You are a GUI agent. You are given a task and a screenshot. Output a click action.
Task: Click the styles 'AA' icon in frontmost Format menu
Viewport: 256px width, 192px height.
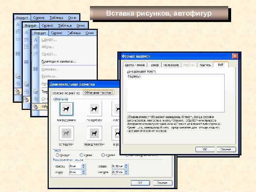(x=36, y=98)
